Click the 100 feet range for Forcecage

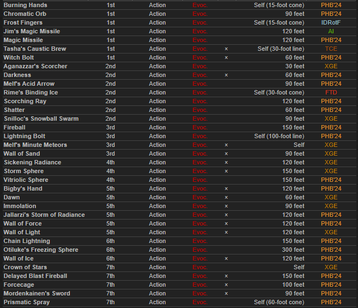coord(293,285)
